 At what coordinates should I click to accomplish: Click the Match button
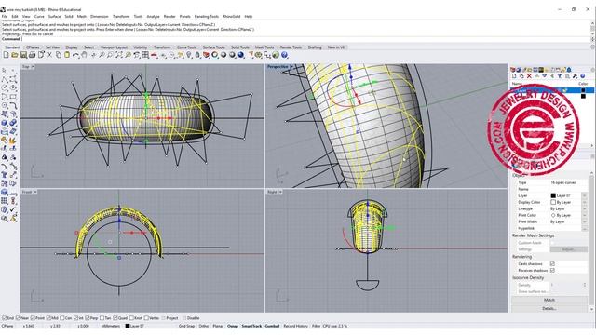549,300
